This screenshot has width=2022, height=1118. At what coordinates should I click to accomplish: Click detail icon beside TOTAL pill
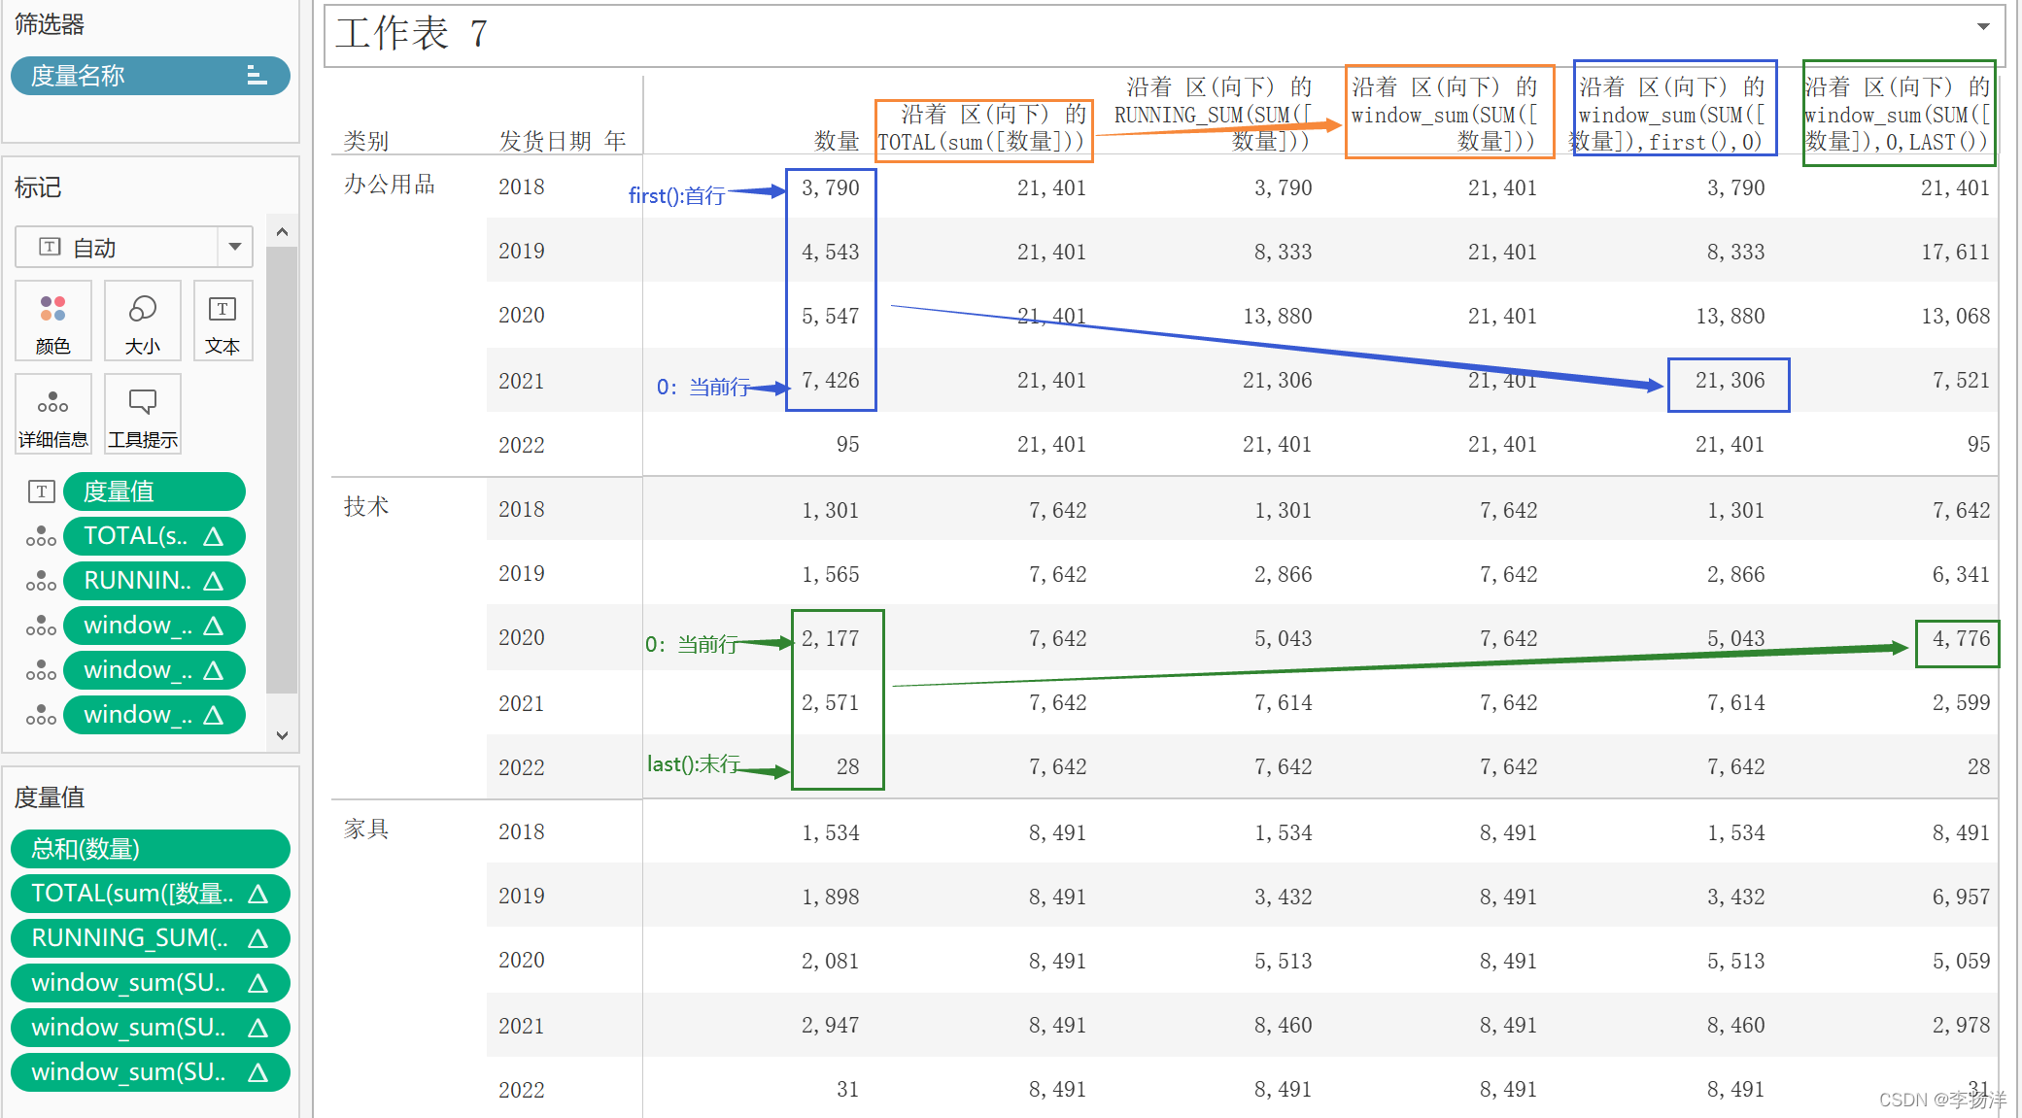41,536
